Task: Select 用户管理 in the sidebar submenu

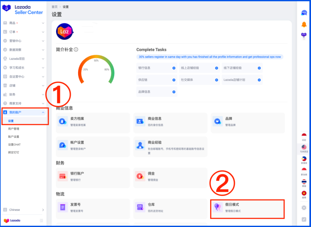Action: (14, 129)
